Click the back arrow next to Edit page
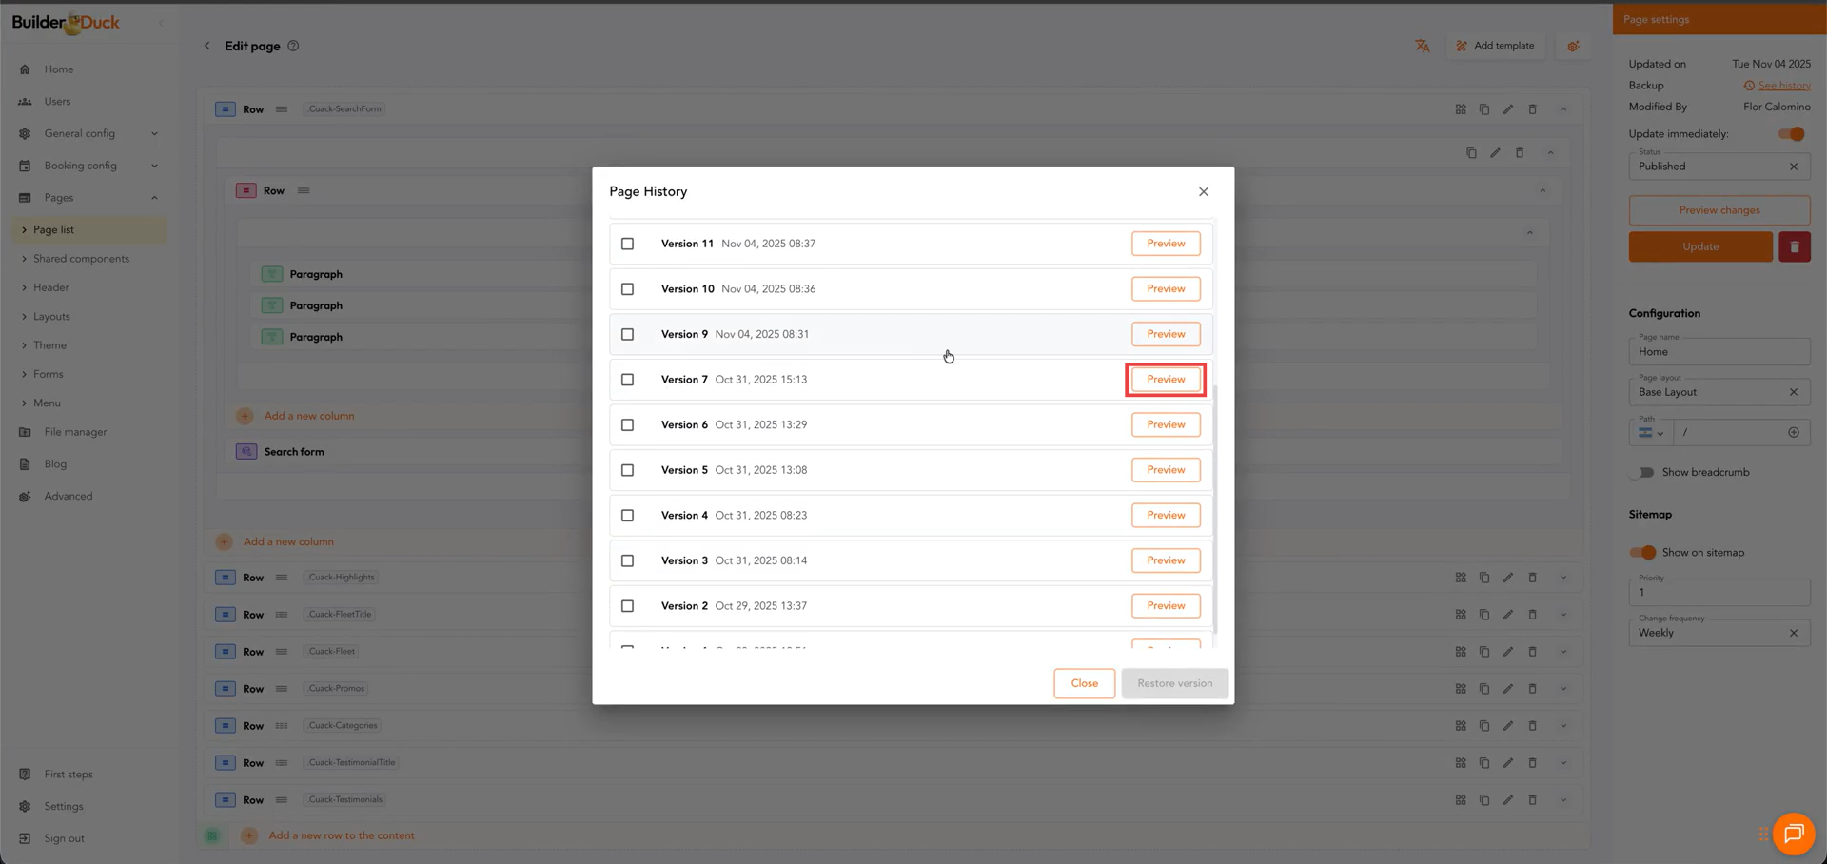Screen dimensions: 1827x864 click(x=207, y=46)
